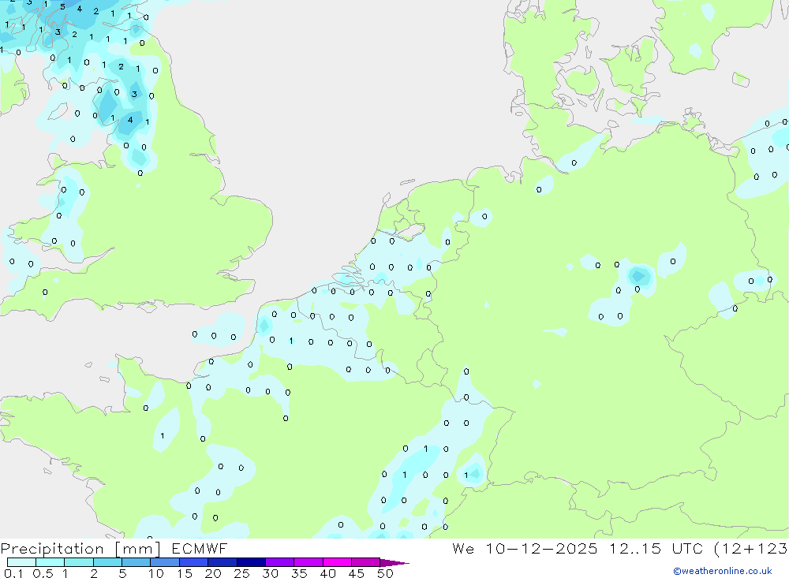
Task: Click the '12..15 UTC' time range text
Action: (x=656, y=548)
